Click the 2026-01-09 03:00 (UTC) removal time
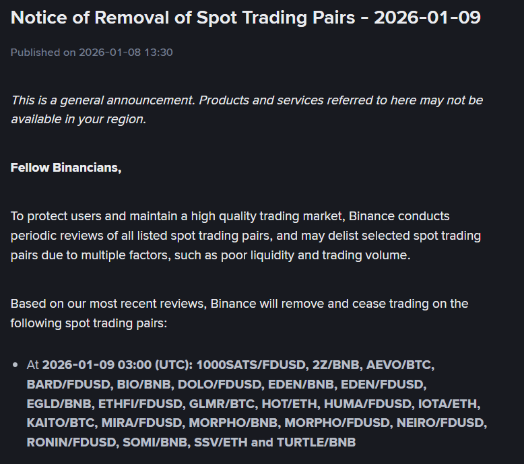The height and width of the screenshot is (464, 524). coord(117,365)
